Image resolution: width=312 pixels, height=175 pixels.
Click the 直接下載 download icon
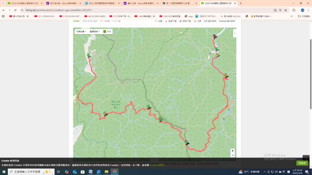[167, 21]
